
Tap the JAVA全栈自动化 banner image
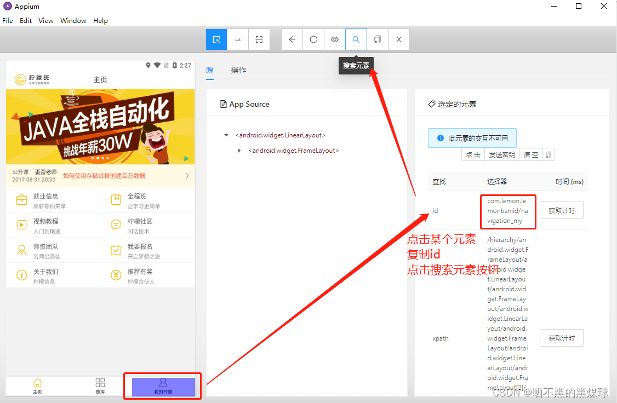pyautogui.click(x=100, y=126)
